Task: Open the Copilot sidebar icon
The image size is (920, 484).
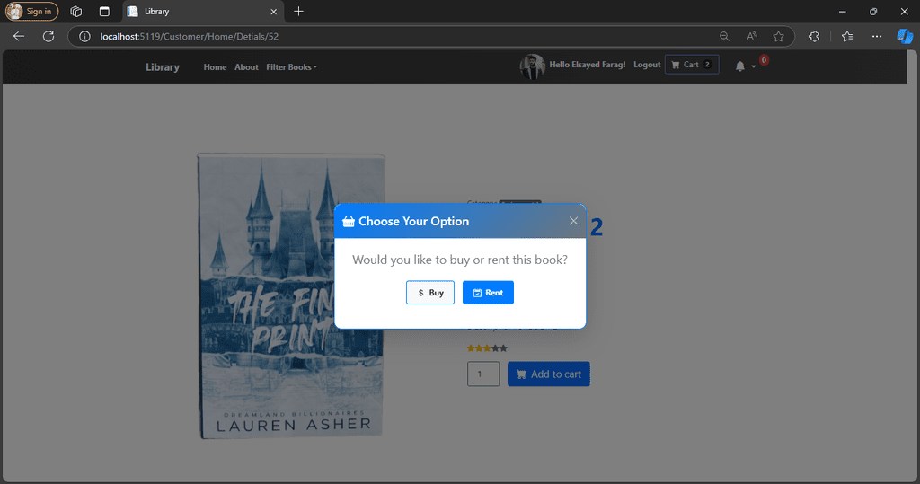Action: pos(905,37)
